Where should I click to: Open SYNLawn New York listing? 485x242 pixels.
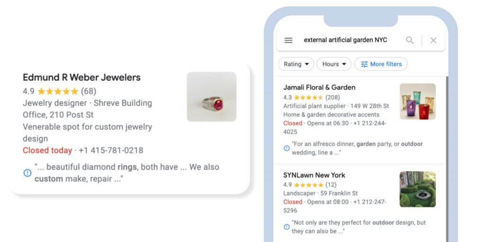(314, 175)
